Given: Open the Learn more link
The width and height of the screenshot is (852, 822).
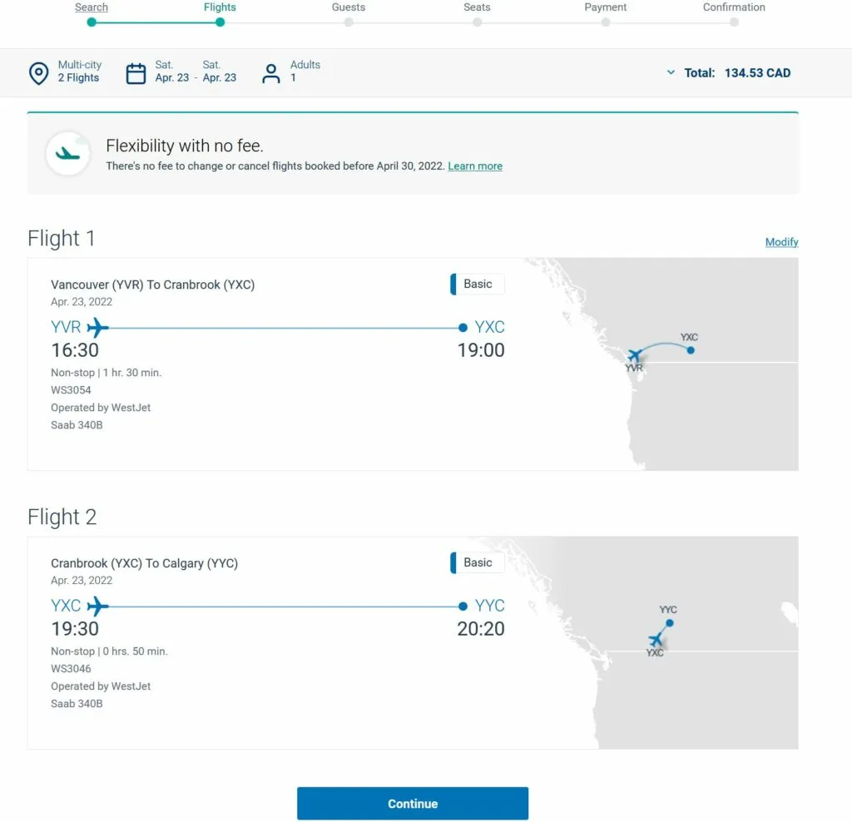Looking at the screenshot, I should 474,166.
